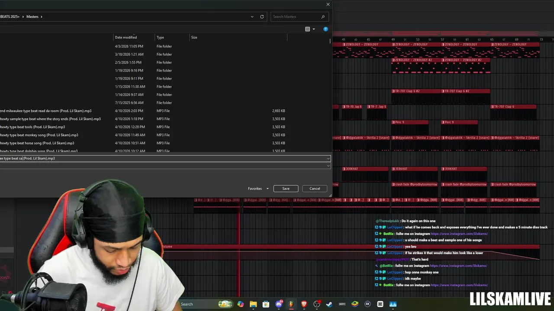
Task: Sort files by Type column header
Action: tap(172, 38)
